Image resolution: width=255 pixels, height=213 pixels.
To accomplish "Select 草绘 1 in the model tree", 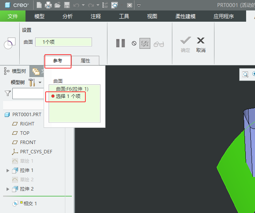I will (27, 161).
